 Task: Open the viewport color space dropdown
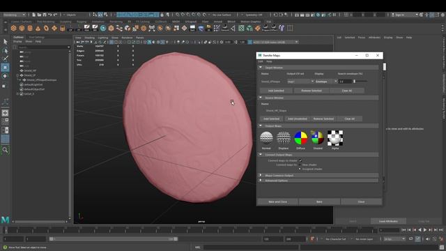point(275,42)
